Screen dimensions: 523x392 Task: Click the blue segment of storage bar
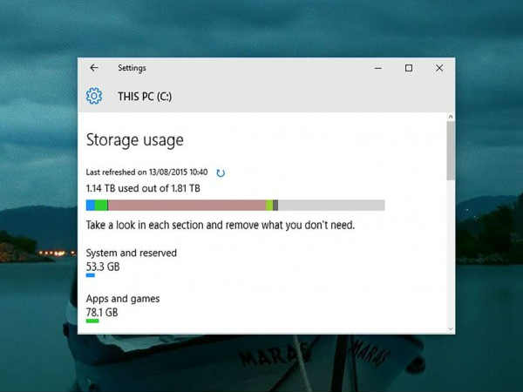(x=91, y=206)
